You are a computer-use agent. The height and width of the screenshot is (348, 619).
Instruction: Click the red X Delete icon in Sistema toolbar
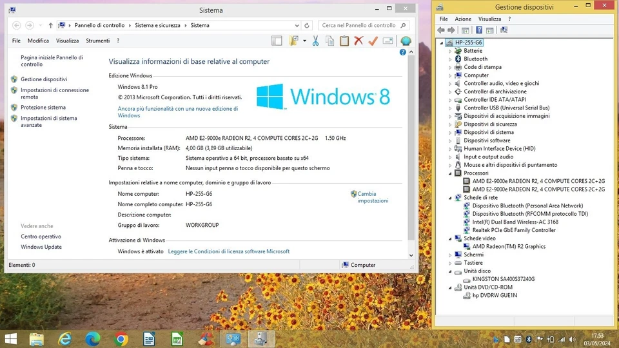coord(359,40)
